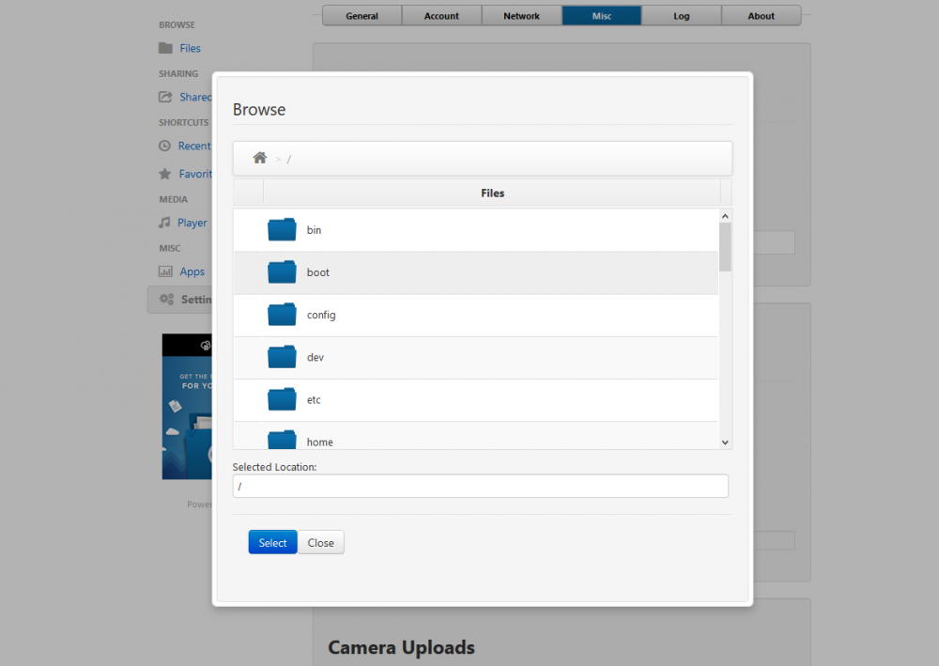Screen dimensions: 939x666
Task: Click the Apps chart icon
Action: [x=165, y=271]
